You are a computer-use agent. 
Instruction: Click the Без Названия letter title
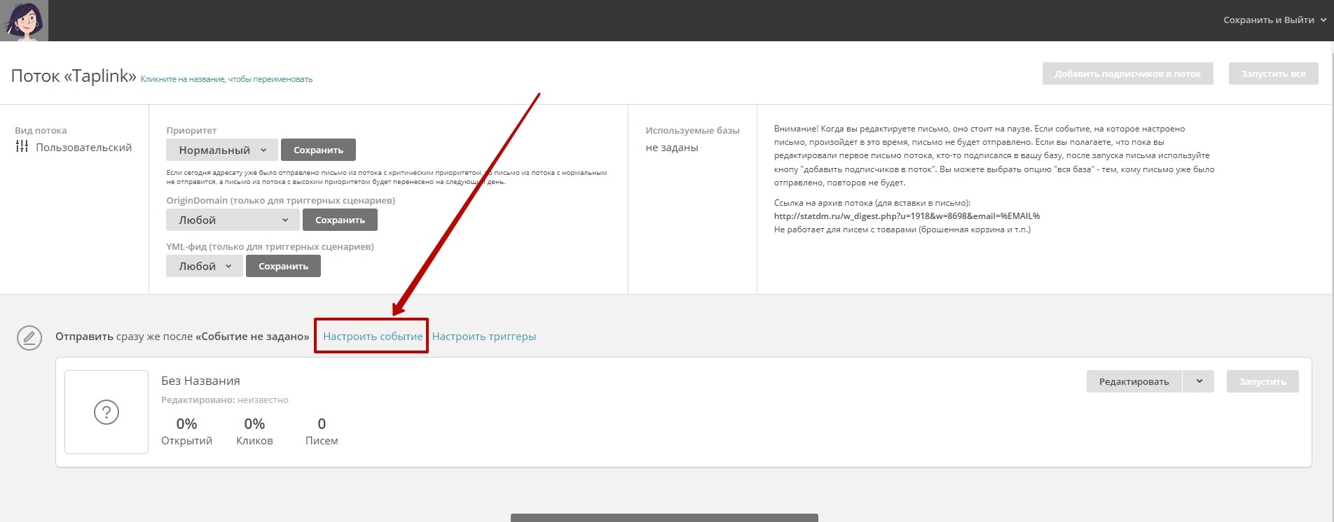(x=200, y=381)
